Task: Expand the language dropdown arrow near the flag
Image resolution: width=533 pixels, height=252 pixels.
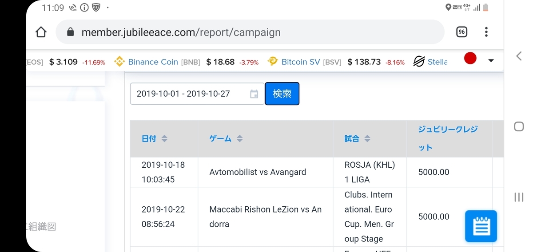Action: tap(491, 61)
